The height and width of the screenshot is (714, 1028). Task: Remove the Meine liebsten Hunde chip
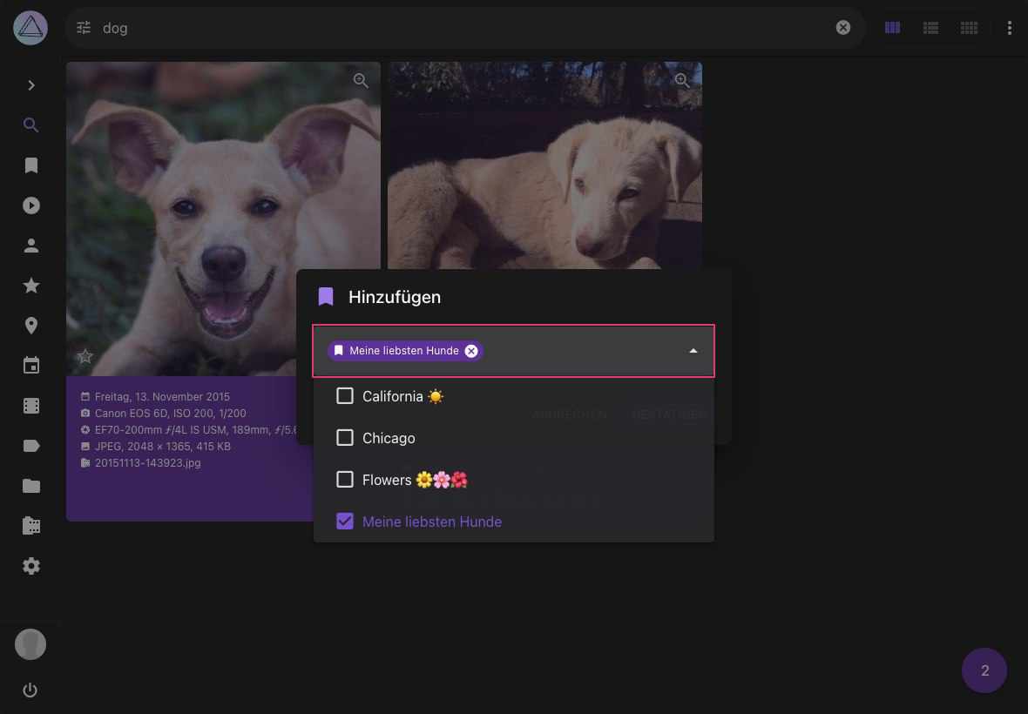(x=470, y=350)
